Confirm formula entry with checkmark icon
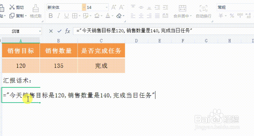 pos(59,31)
